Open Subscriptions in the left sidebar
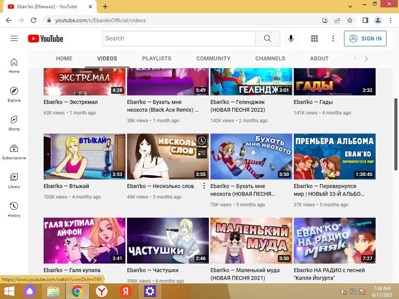 tap(14, 152)
